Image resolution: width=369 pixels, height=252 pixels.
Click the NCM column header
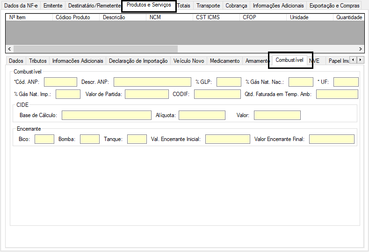(x=169, y=17)
